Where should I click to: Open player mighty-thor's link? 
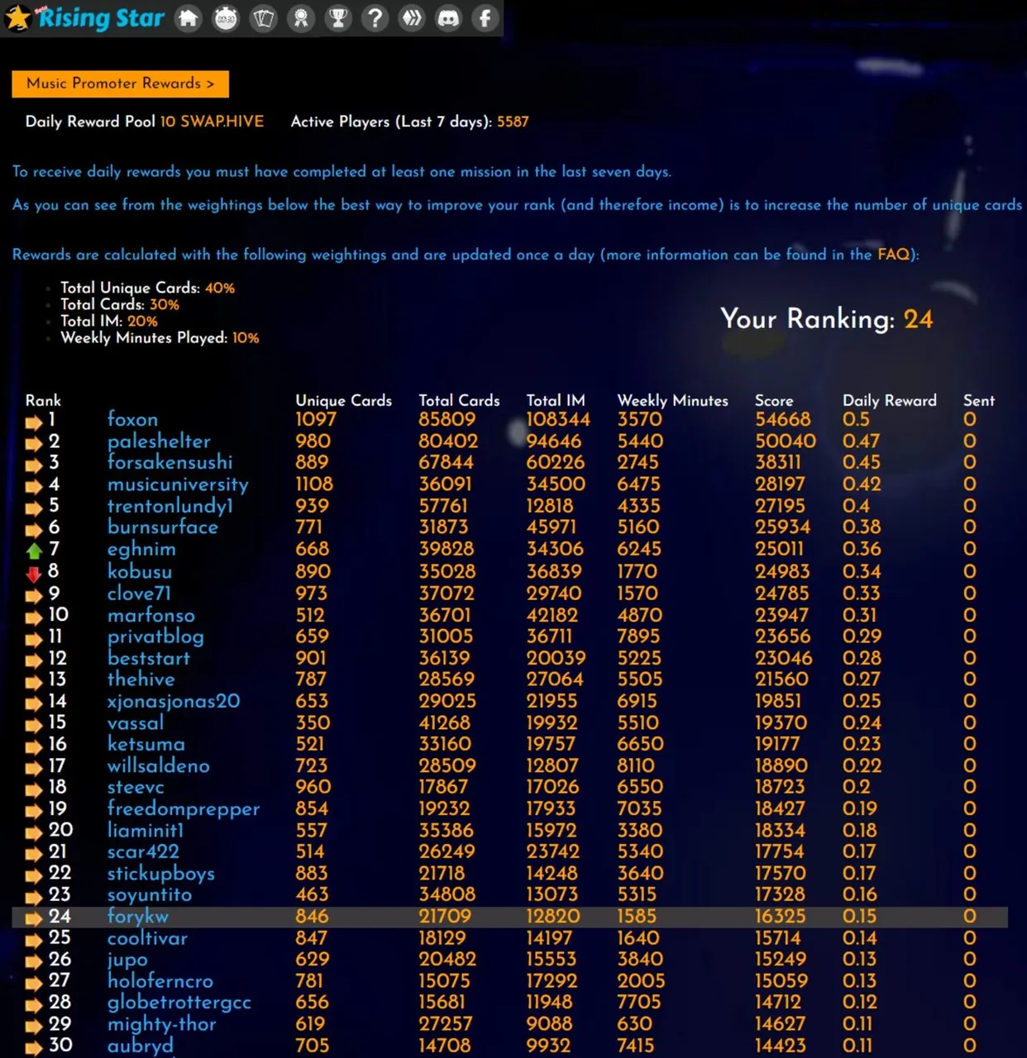[161, 1025]
